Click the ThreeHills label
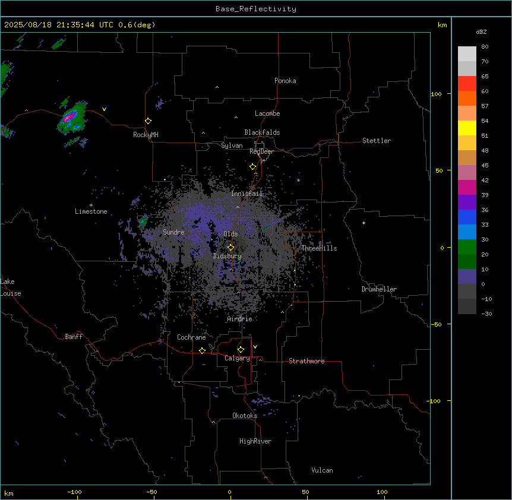The image size is (512, 500). [x=319, y=248]
